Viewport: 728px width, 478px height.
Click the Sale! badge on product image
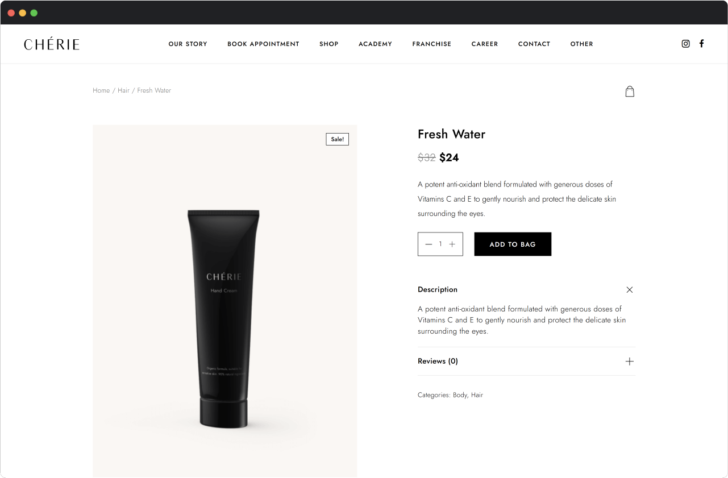(338, 139)
